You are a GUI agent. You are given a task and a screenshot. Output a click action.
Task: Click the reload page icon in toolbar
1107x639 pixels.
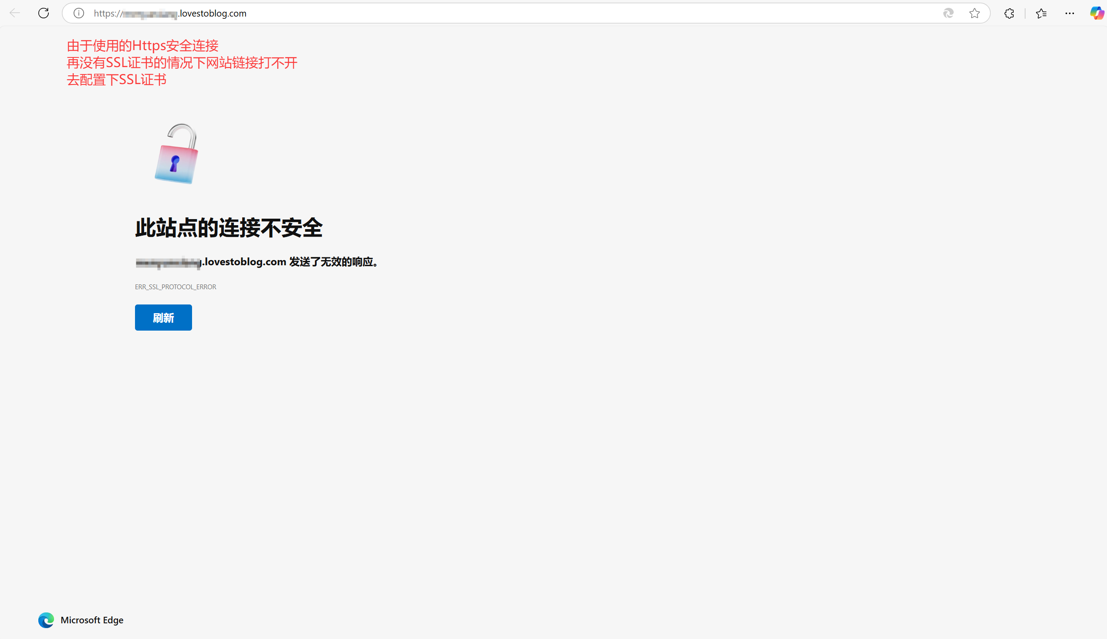tap(44, 13)
